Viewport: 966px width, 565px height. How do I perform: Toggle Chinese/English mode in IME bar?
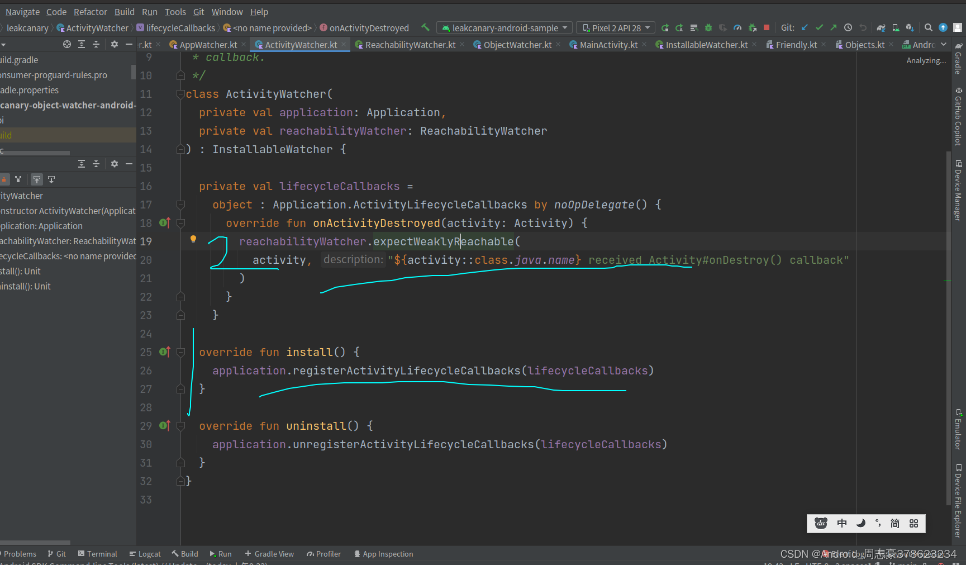coord(842,523)
